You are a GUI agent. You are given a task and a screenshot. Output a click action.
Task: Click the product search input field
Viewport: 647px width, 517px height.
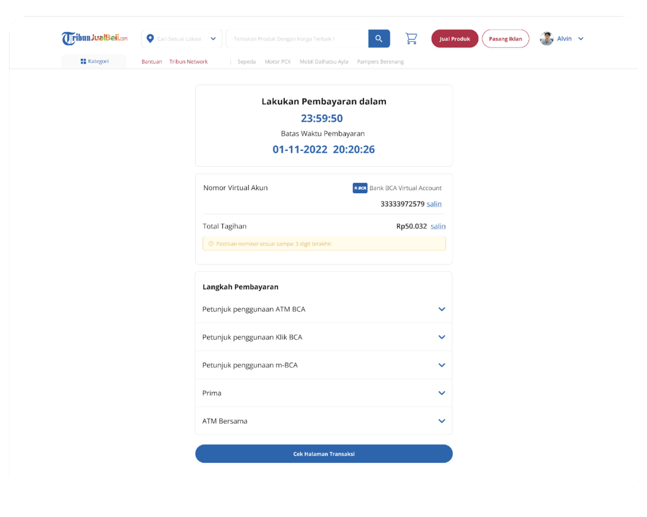click(297, 39)
